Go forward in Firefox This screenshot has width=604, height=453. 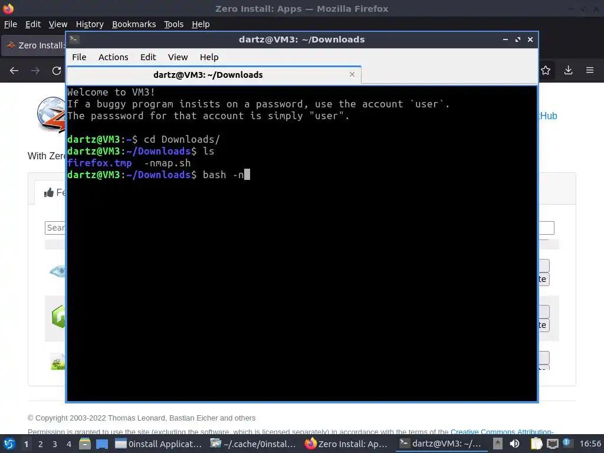35,71
